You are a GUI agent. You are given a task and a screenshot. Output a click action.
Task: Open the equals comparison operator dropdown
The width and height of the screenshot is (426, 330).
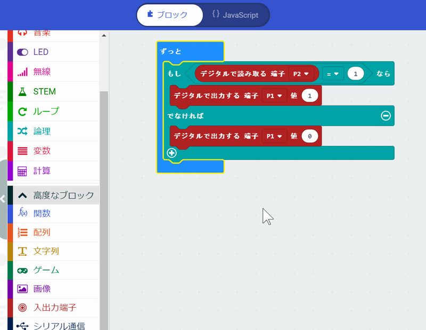click(x=333, y=74)
